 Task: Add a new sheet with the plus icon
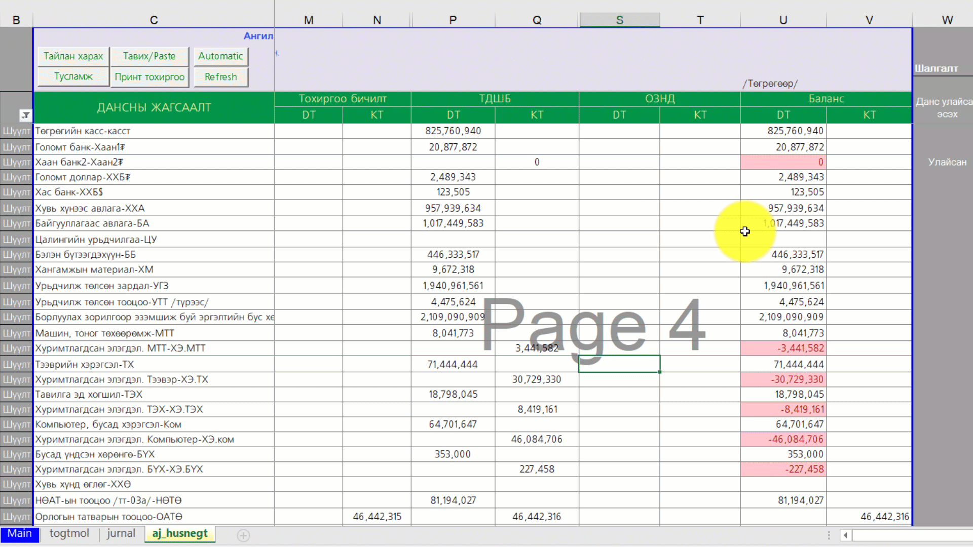(x=243, y=535)
